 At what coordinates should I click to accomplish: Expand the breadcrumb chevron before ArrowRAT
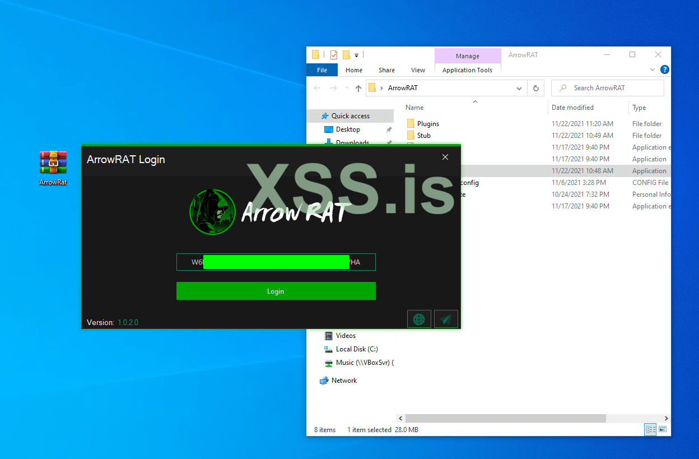coord(381,88)
